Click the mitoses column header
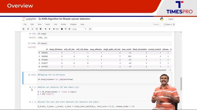 pyautogui.click(x=165, y=50)
